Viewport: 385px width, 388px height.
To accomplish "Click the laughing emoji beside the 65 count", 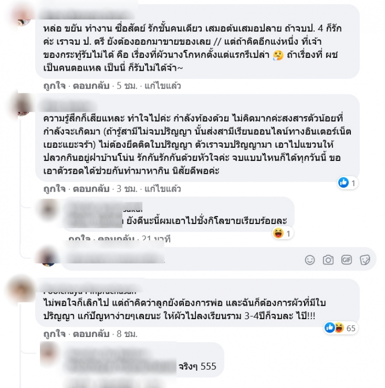I will point(339,328).
